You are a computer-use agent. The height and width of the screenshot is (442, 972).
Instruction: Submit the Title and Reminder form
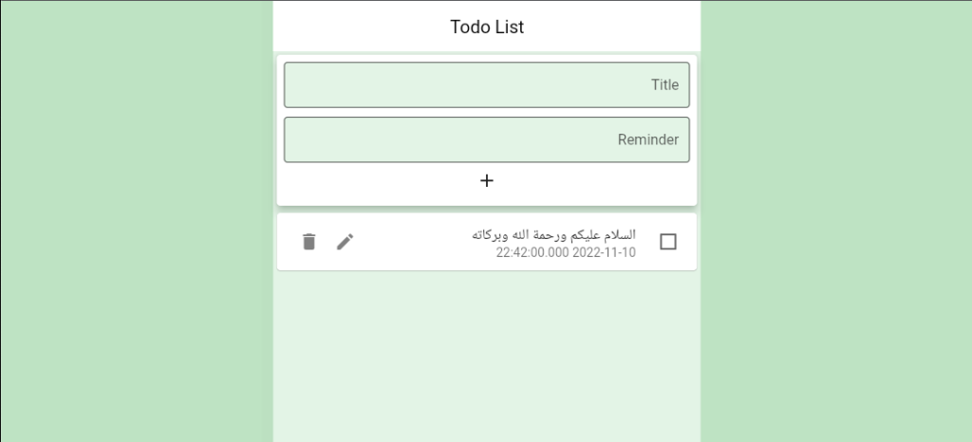(487, 181)
